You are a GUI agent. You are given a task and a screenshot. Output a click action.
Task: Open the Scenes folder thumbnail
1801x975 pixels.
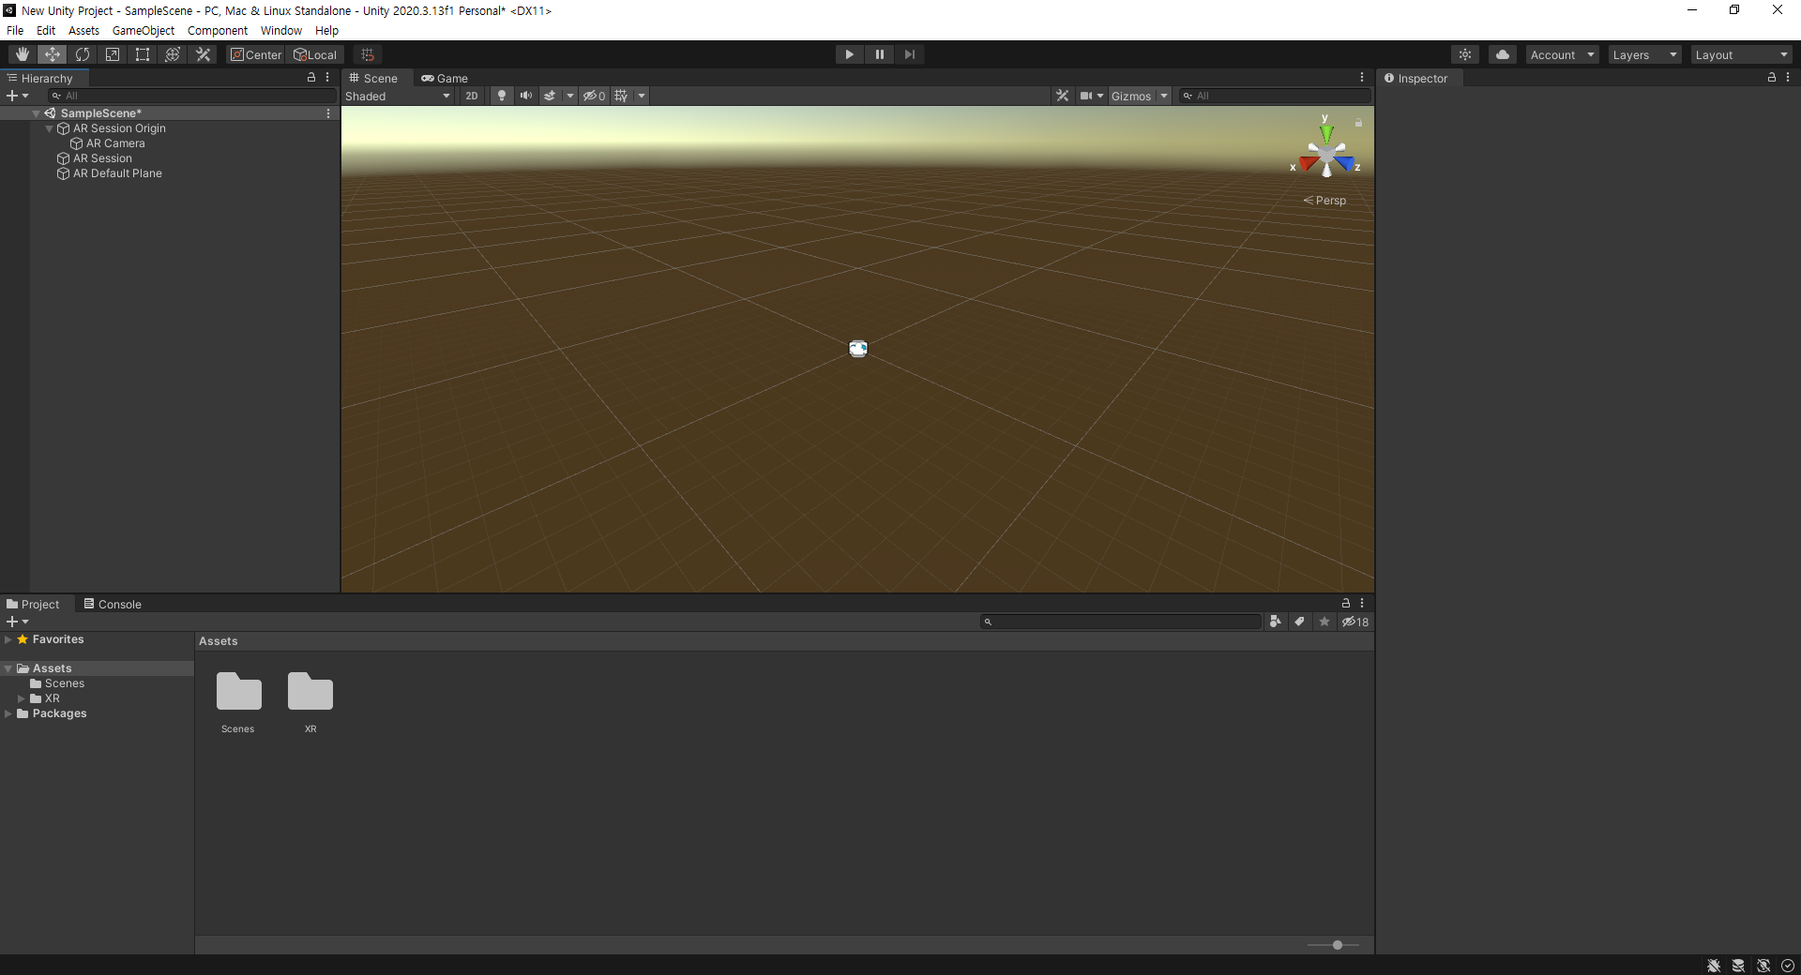pos(238,692)
